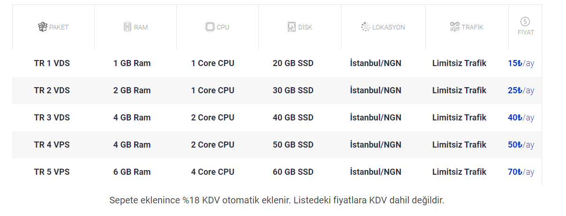Click the 70₺/ay price
The image size is (566, 216).
(521, 172)
